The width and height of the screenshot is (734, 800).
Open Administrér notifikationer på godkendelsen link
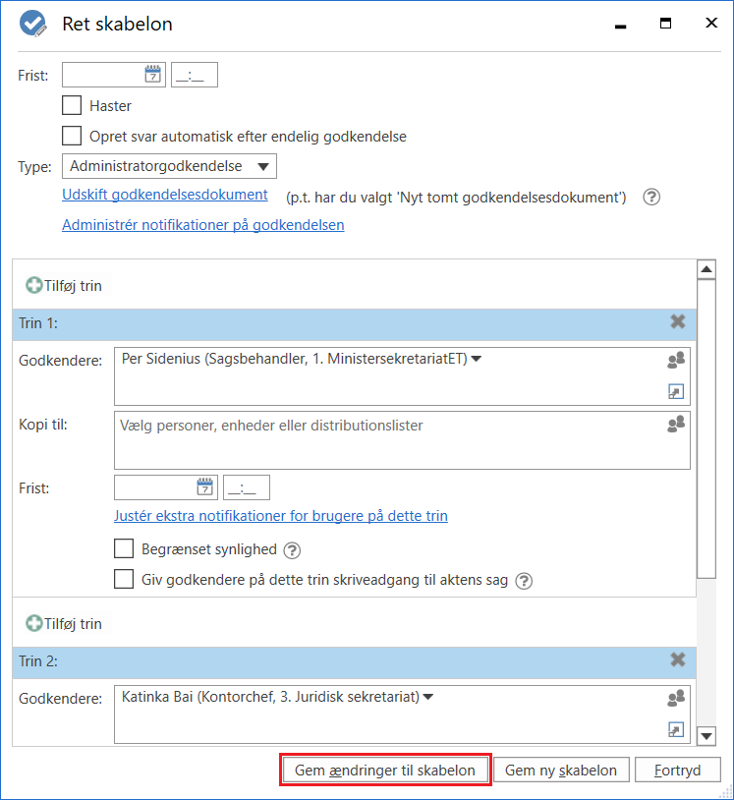point(202,225)
